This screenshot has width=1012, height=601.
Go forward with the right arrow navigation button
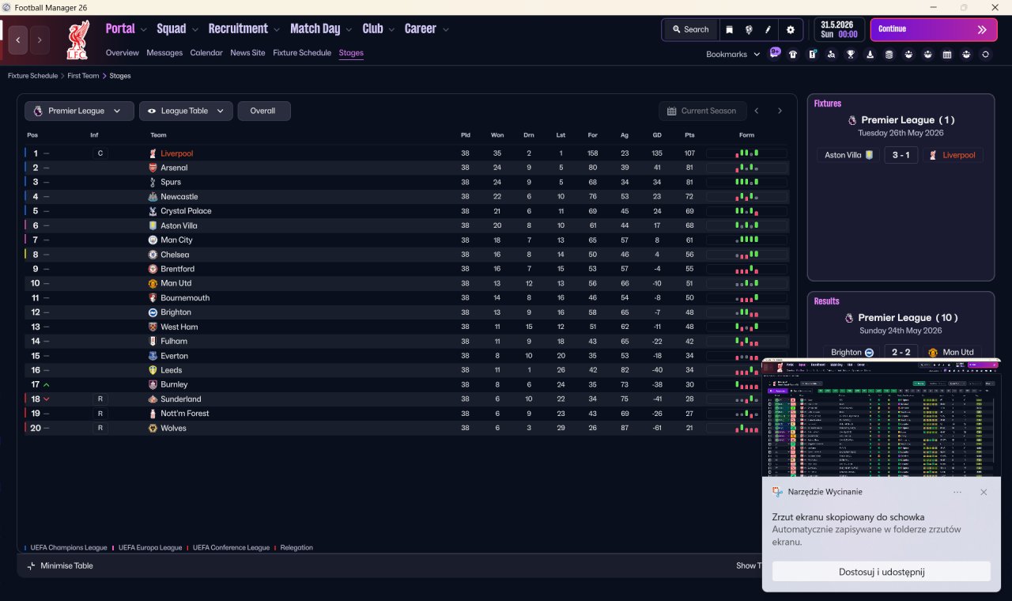pyautogui.click(x=40, y=40)
